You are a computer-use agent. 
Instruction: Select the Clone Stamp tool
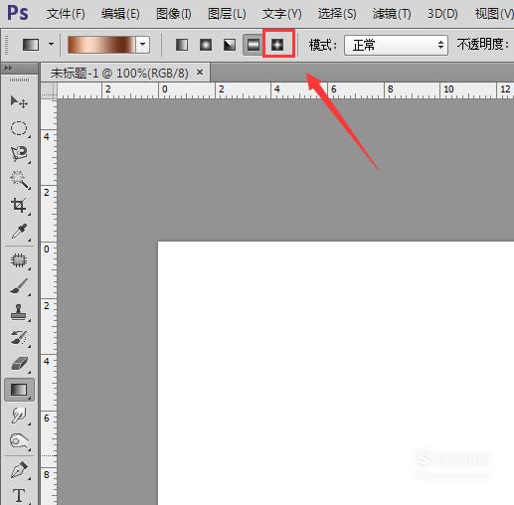pyautogui.click(x=19, y=312)
